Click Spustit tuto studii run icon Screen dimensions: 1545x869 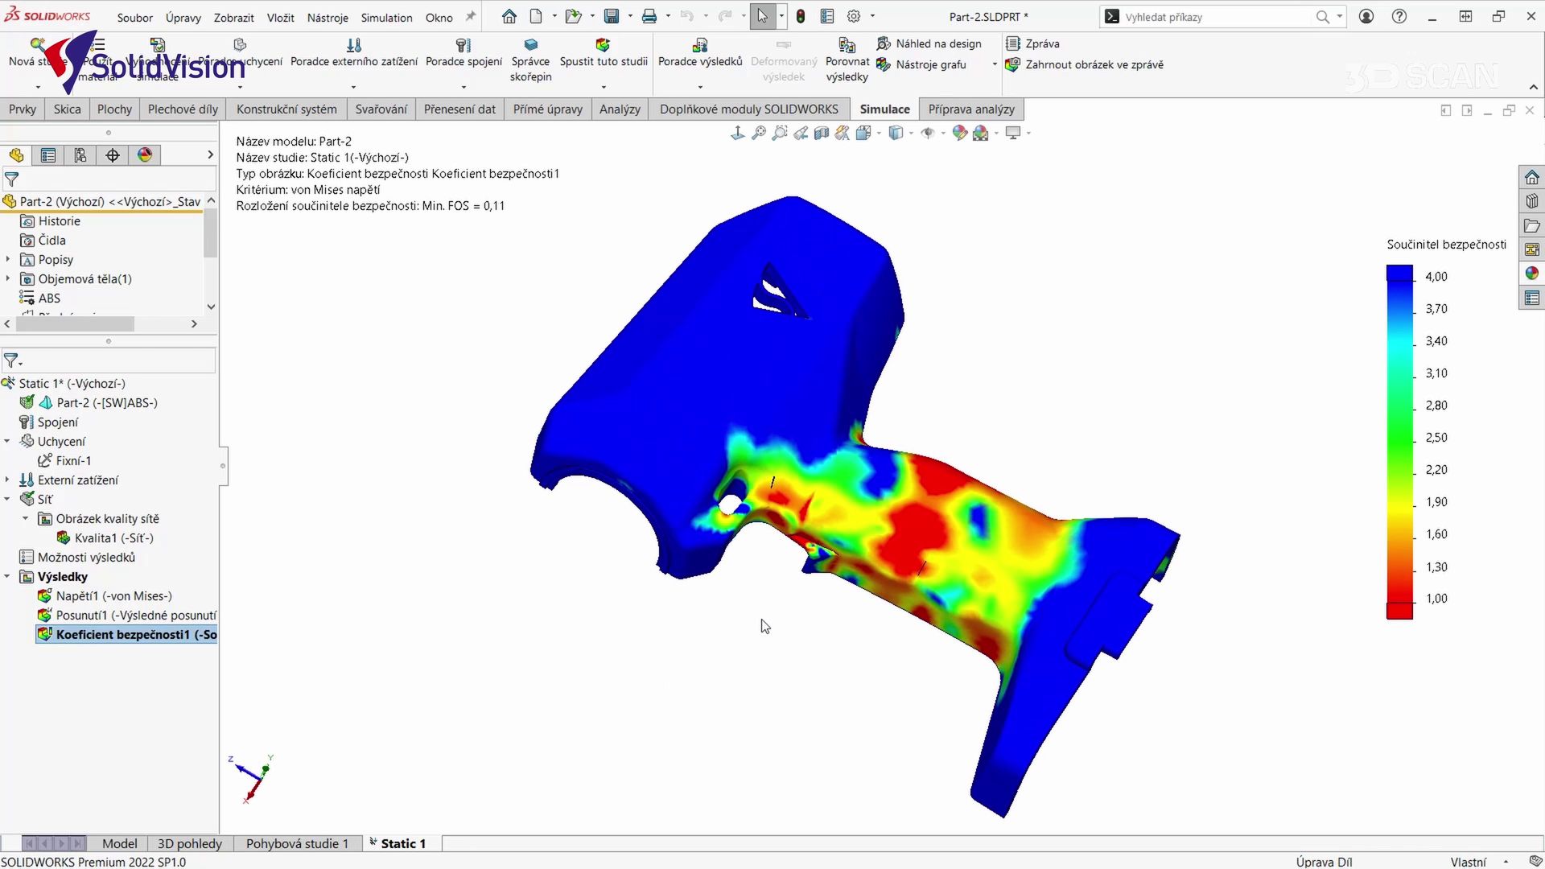[x=603, y=46]
